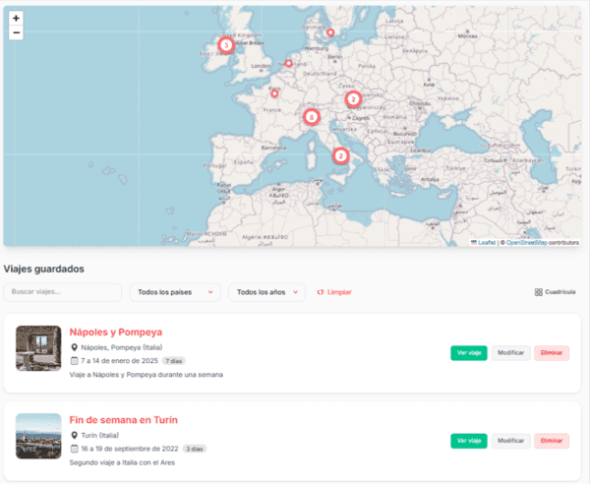
Task: Open the Nápoles y Pompeya trip thumbnail
Action: tap(38, 348)
